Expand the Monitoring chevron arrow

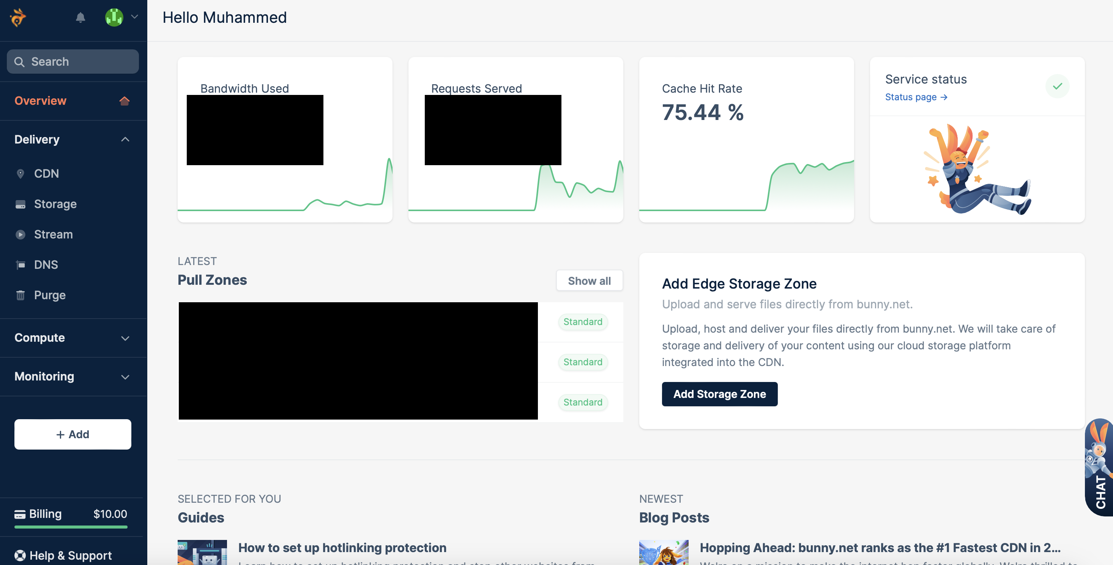[x=125, y=377]
